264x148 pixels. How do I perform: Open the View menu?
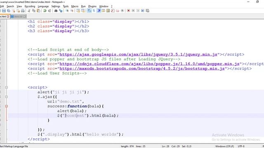tap(19, 7)
